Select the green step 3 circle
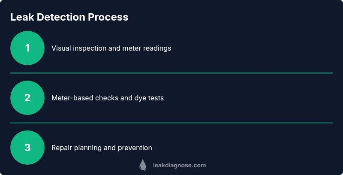343x175 pixels. click(27, 148)
